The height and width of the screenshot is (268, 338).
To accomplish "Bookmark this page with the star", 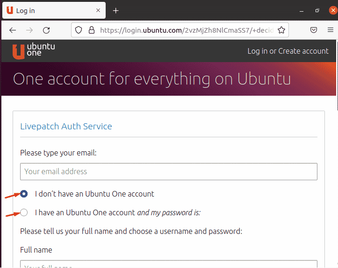I will click(281, 30).
